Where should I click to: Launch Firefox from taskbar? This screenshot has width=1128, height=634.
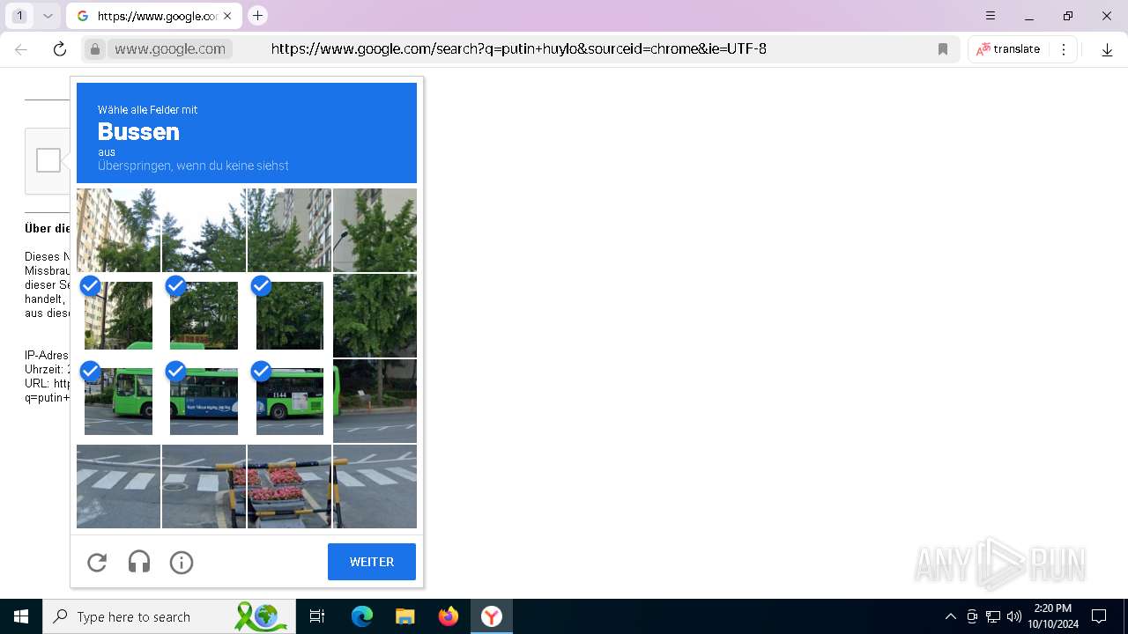449,616
